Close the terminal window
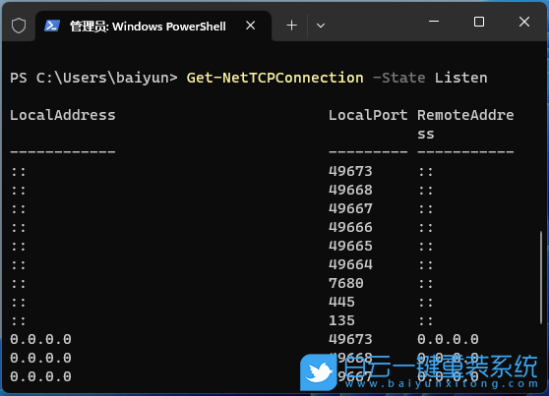Screen dimensions: 549x396 524,22
